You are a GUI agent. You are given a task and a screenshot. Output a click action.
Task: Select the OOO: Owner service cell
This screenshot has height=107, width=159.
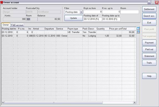coord(62,36)
